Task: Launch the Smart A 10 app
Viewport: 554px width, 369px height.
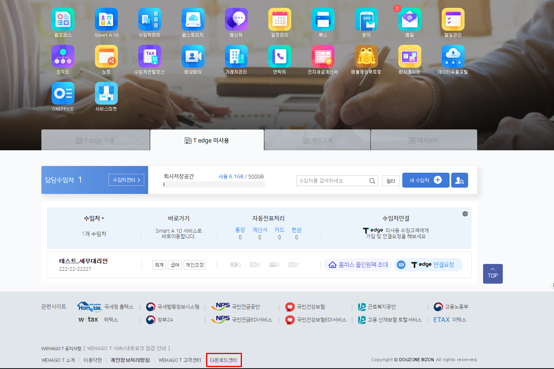Action: [106, 20]
